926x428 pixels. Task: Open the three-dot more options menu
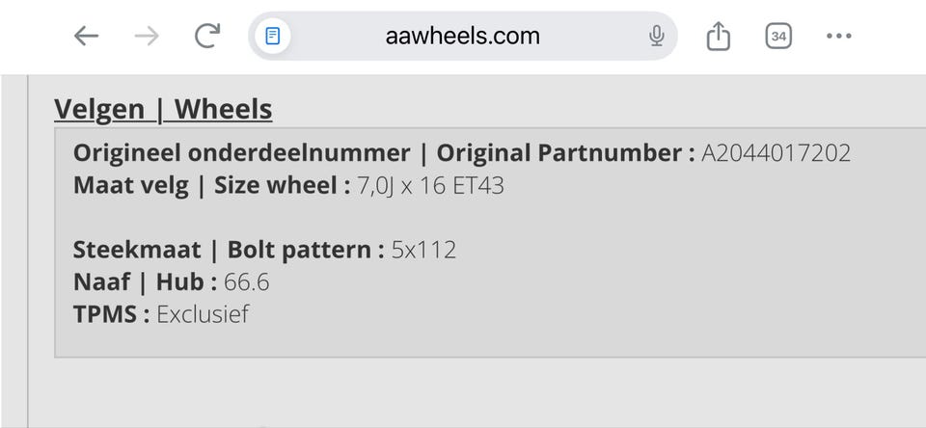pyautogui.click(x=838, y=37)
